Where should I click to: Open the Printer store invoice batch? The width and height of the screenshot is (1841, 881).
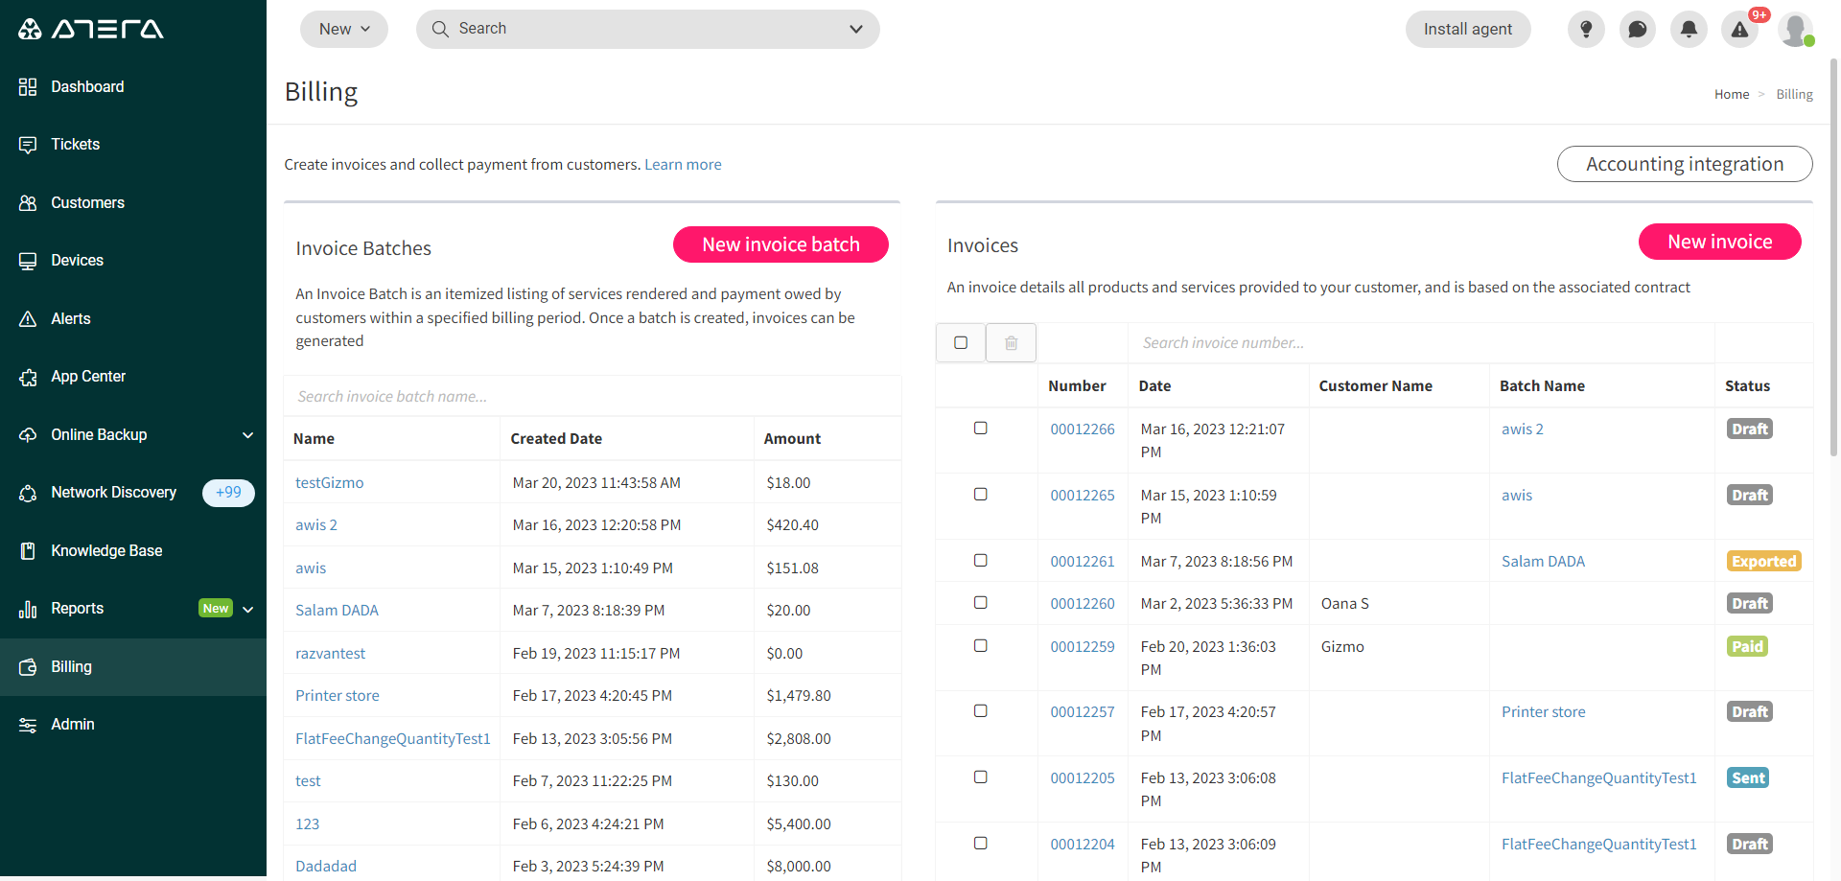tap(337, 696)
